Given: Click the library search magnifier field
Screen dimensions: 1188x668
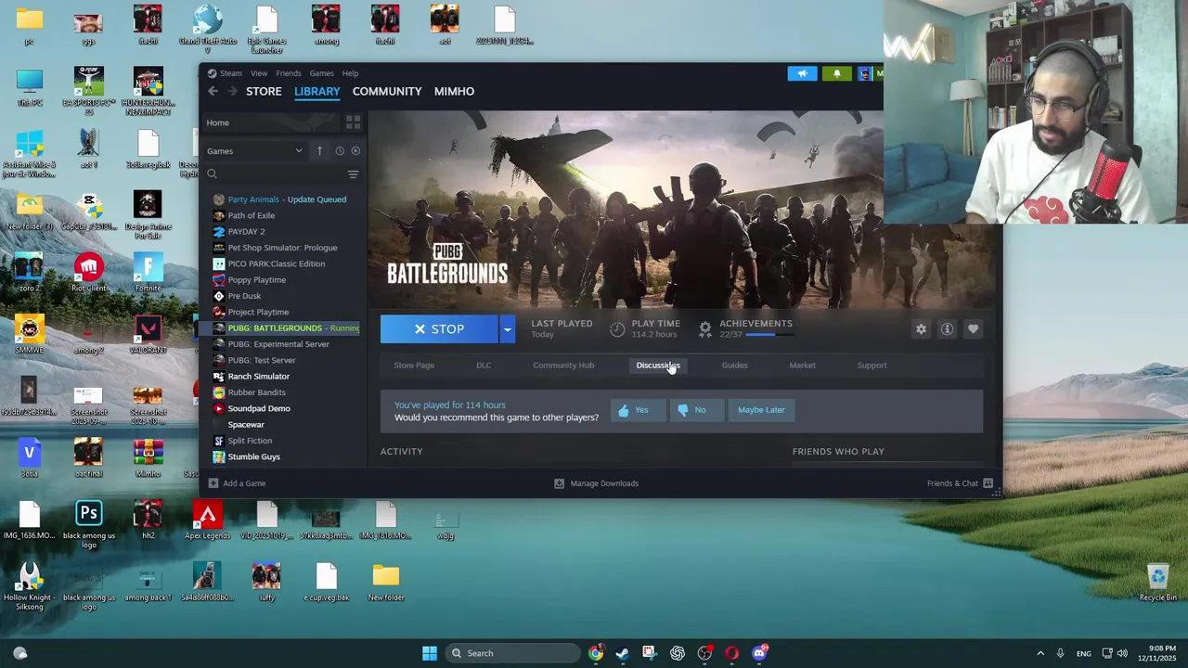Looking at the screenshot, I should click(x=276, y=174).
